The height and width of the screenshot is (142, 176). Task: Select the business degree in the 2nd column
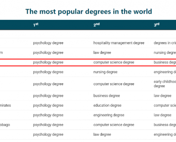107,95
